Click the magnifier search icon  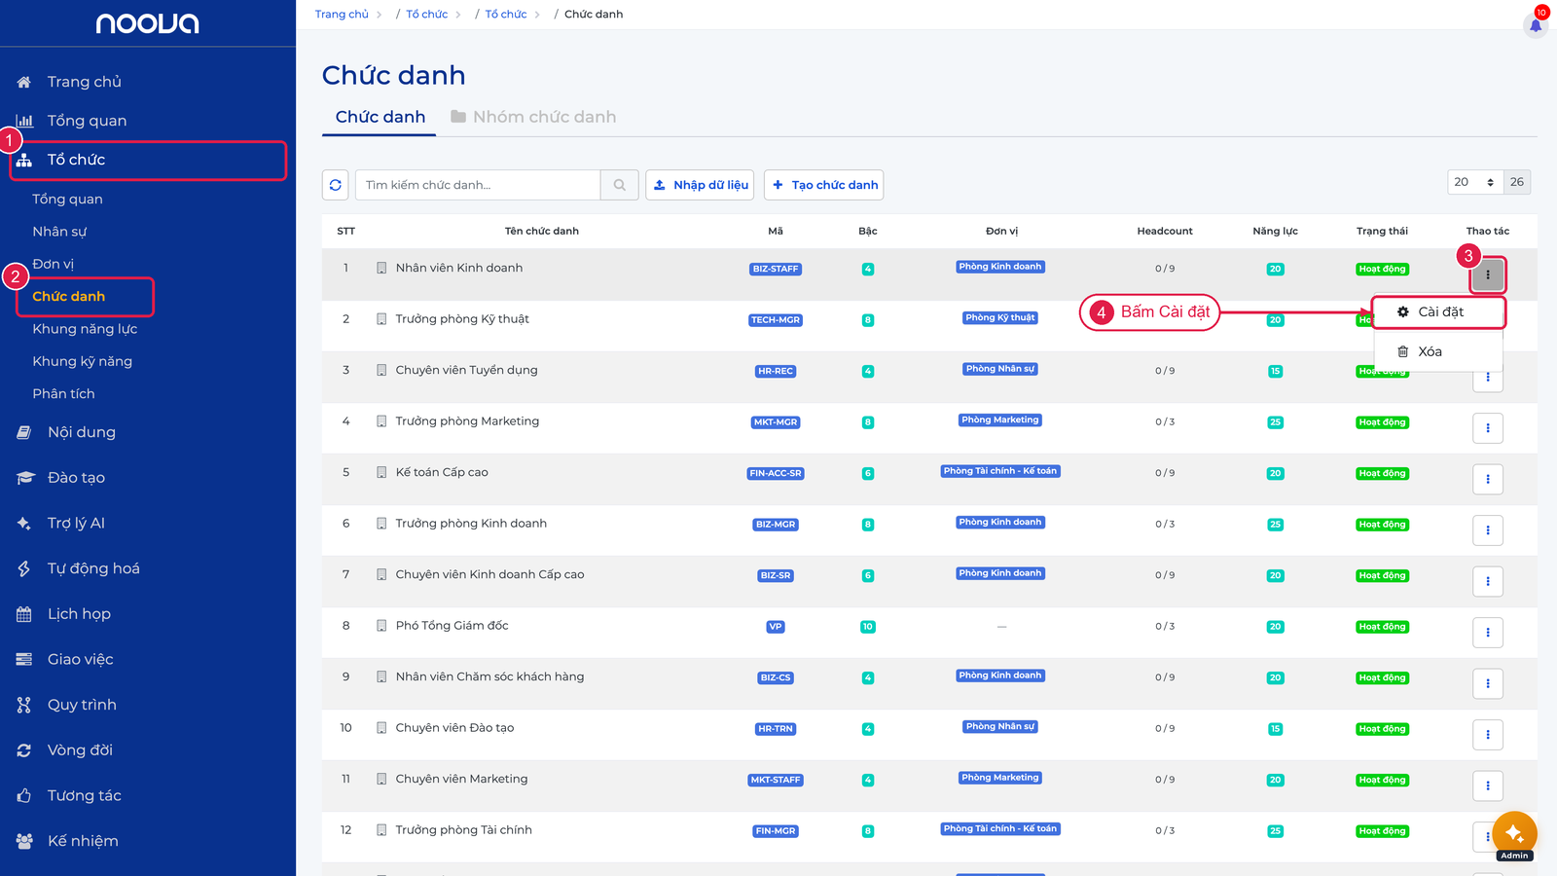click(x=620, y=185)
